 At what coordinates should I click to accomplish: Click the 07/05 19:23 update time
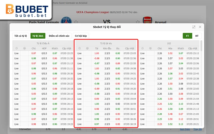click(x=67, y=124)
